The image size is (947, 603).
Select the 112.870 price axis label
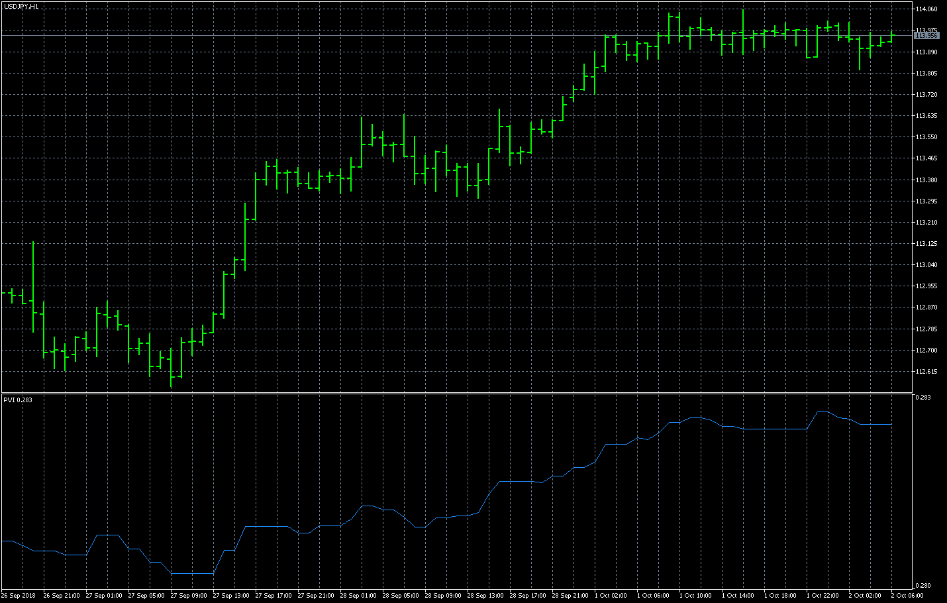click(926, 307)
